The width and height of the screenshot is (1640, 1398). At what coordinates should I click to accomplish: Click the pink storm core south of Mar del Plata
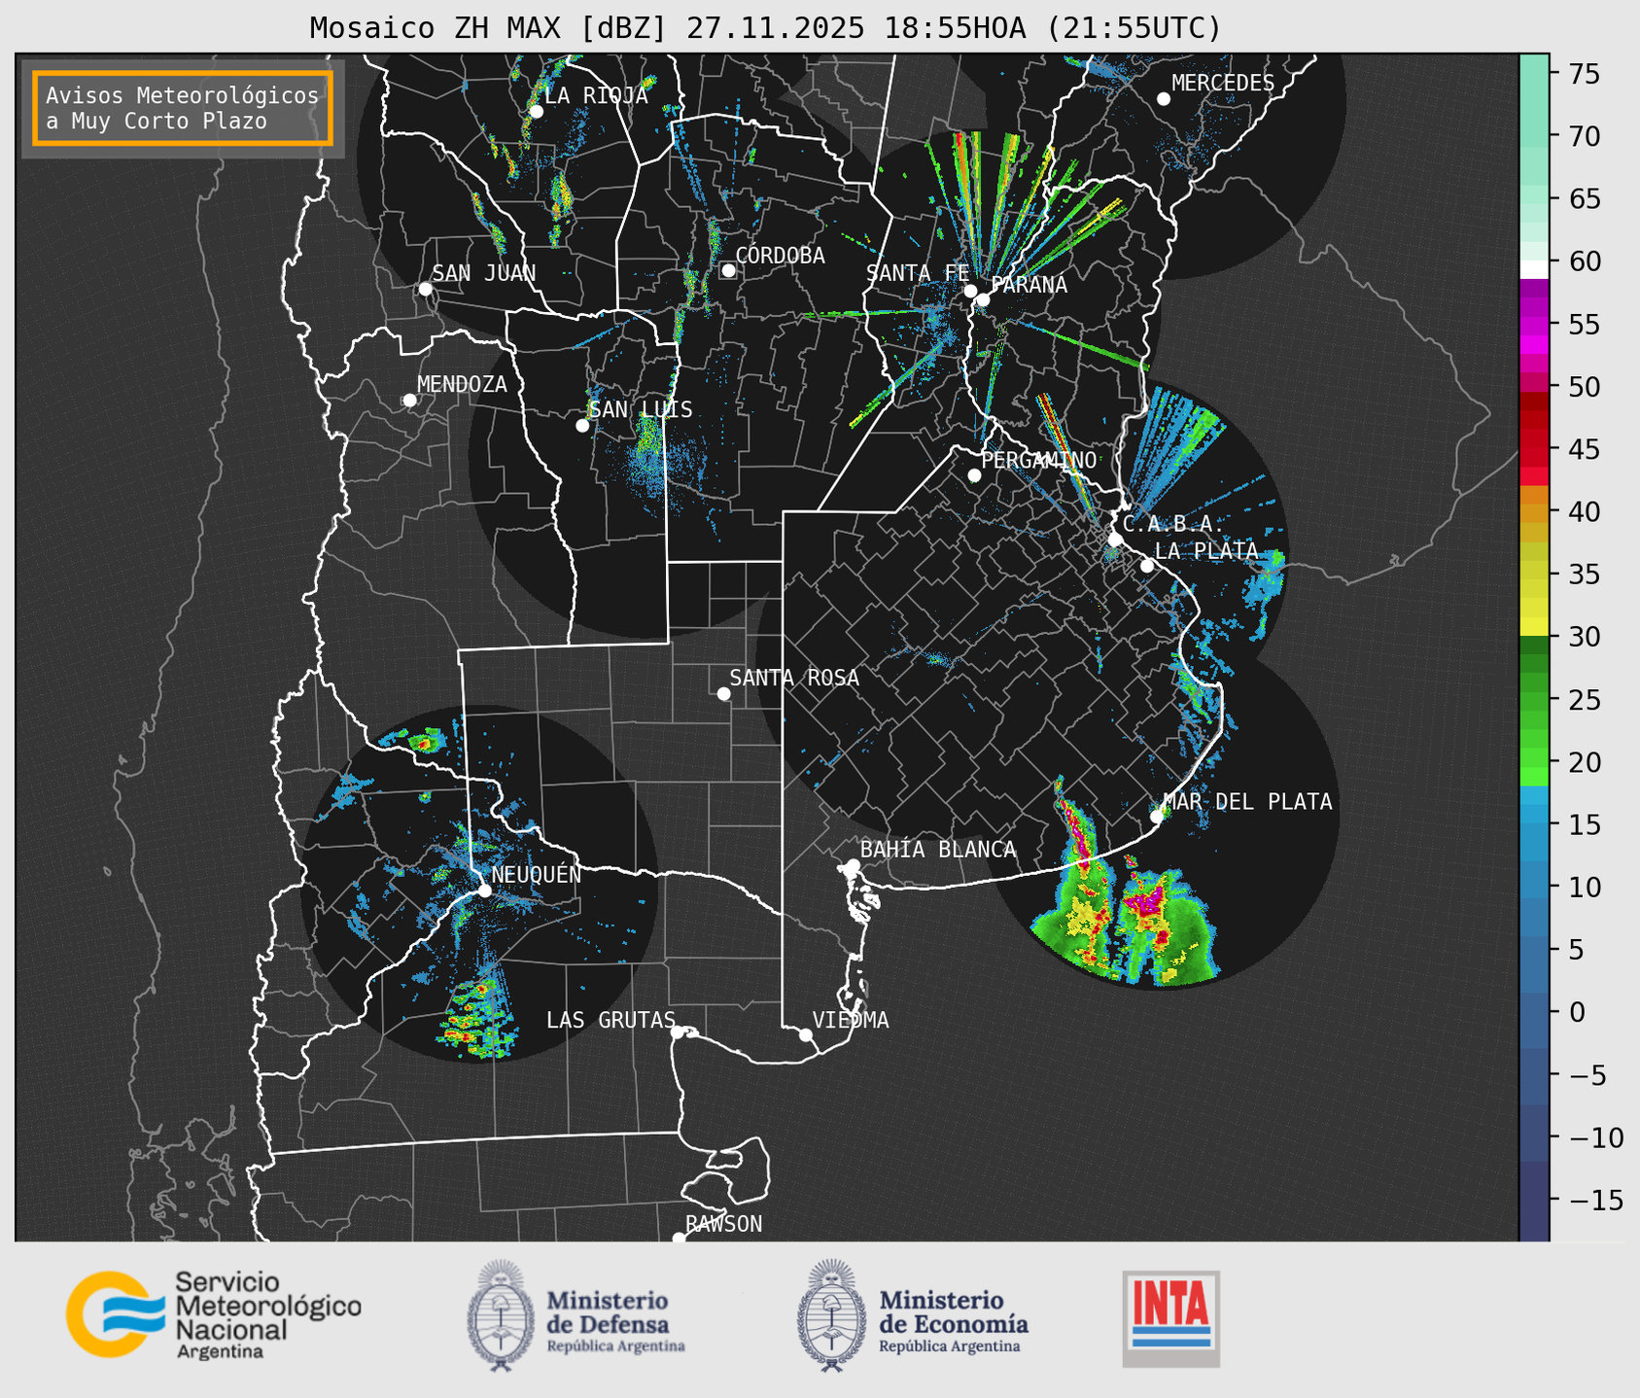(1145, 901)
